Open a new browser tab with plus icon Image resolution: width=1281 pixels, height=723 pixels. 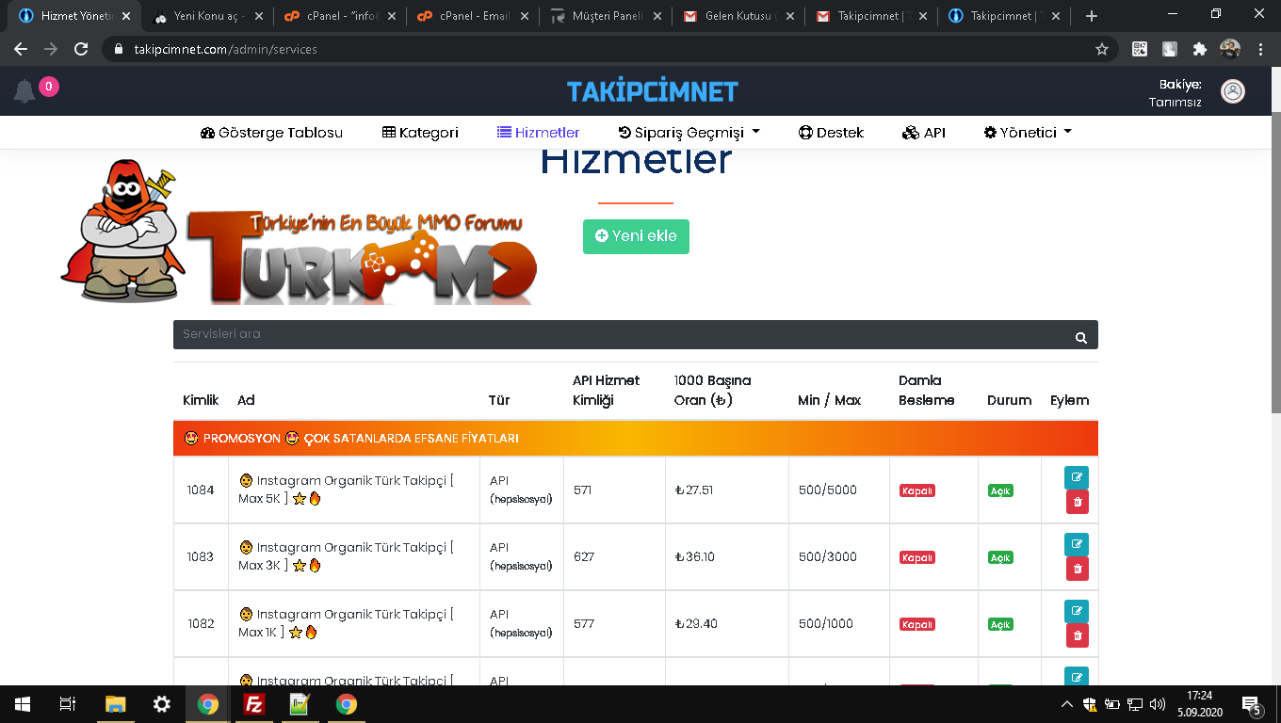[x=1091, y=16]
